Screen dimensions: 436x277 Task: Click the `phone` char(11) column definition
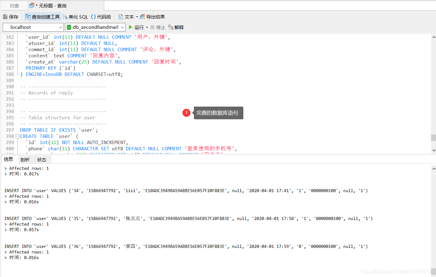(x=131, y=149)
